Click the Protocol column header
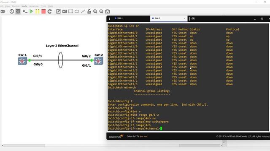270x151 pixels. point(232,29)
